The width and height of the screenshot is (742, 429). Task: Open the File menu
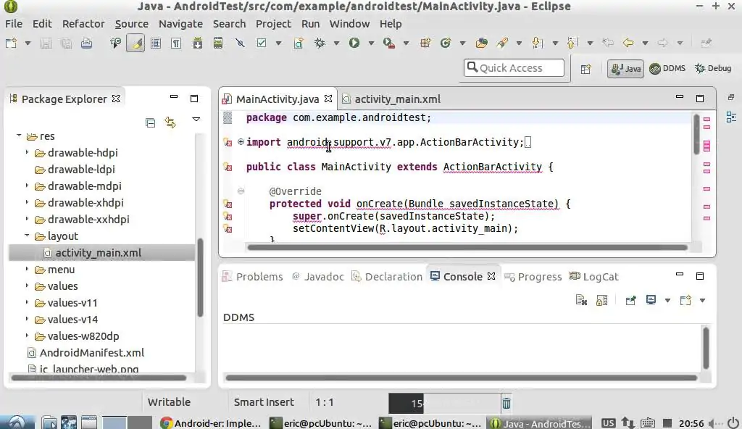pyautogui.click(x=14, y=24)
